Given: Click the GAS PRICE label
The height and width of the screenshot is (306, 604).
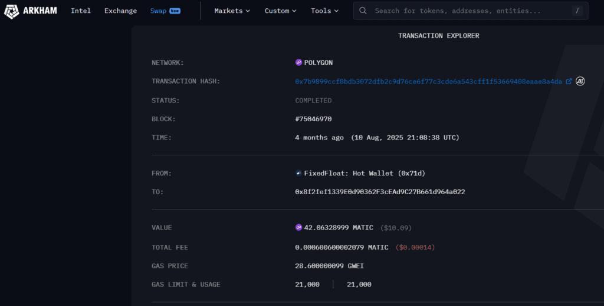Looking at the screenshot, I should pos(170,265).
